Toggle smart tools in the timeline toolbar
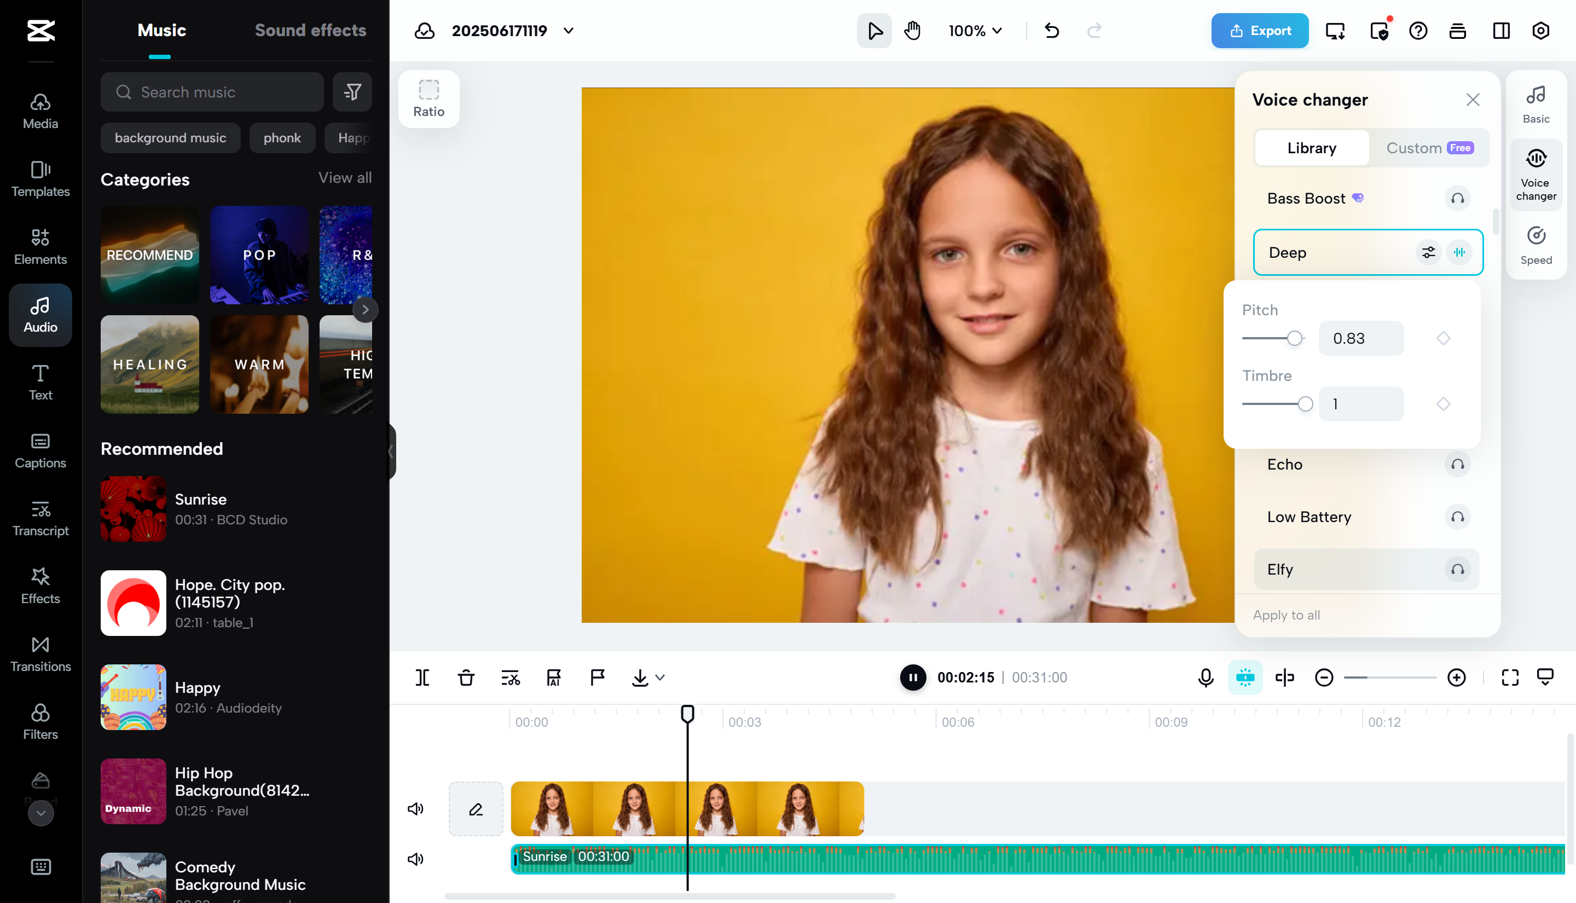Screen dimensions: 1576x903 [x=1245, y=678]
